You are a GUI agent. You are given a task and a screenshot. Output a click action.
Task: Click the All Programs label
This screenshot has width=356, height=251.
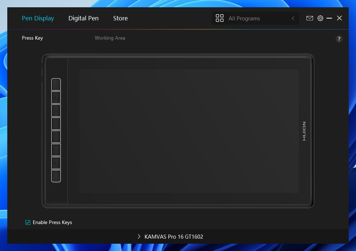click(244, 19)
